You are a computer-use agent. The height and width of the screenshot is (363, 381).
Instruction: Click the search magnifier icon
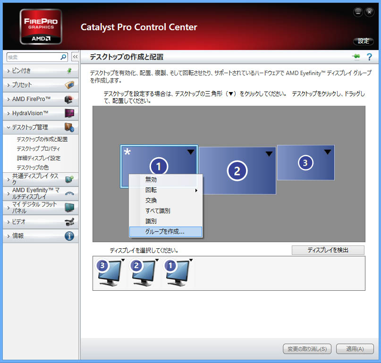(x=63, y=57)
